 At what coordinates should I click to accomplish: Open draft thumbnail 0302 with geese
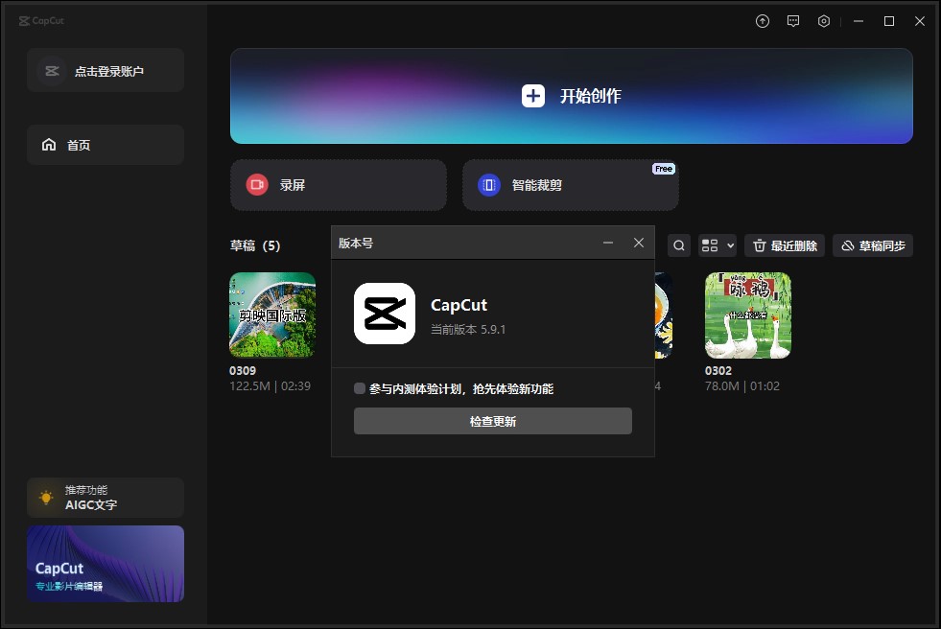point(748,314)
